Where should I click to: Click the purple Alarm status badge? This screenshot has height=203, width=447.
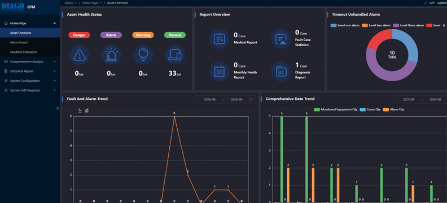[x=111, y=35]
